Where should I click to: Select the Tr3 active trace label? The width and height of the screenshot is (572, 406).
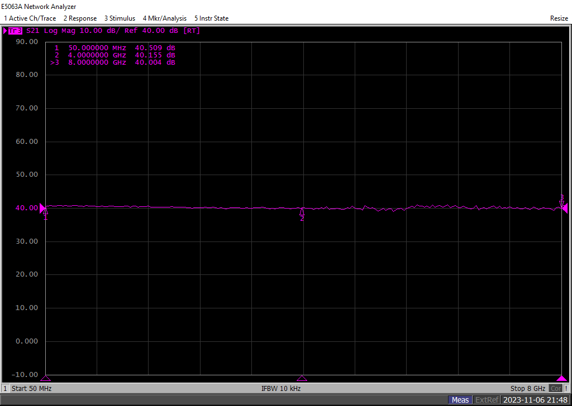(14, 31)
